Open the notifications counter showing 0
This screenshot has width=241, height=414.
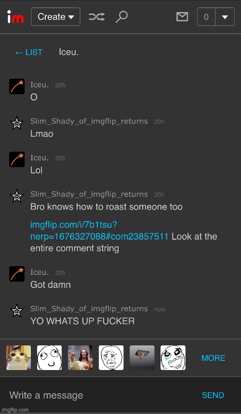point(206,17)
